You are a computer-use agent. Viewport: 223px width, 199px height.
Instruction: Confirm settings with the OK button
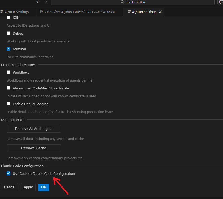click(x=44, y=187)
